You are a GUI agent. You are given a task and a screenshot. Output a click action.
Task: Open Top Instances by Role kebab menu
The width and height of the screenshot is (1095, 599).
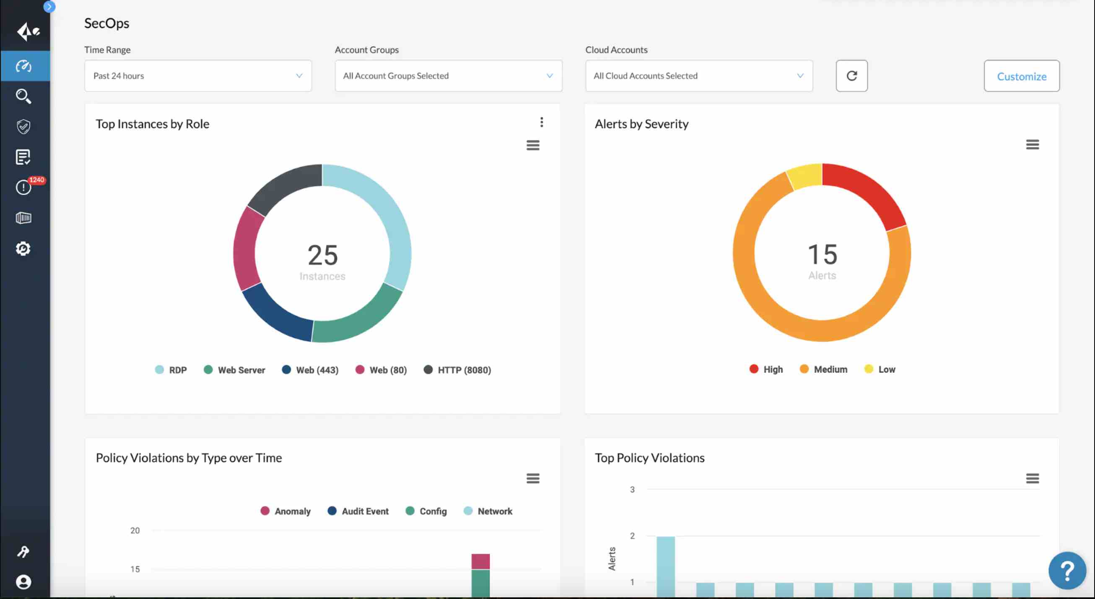(541, 122)
